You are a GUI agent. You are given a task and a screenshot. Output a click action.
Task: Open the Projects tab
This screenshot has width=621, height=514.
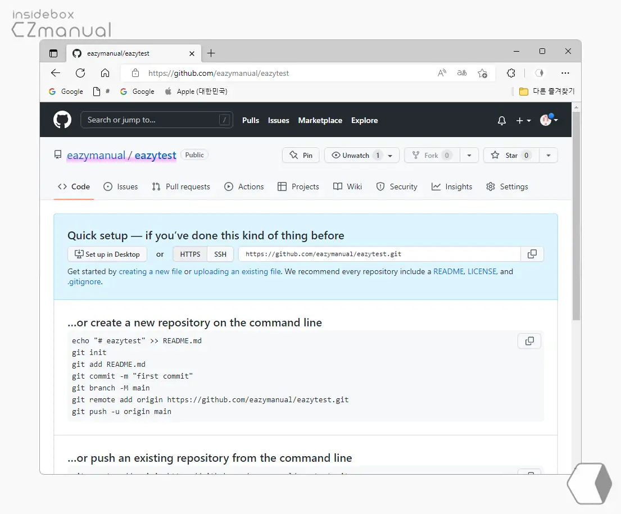click(298, 187)
